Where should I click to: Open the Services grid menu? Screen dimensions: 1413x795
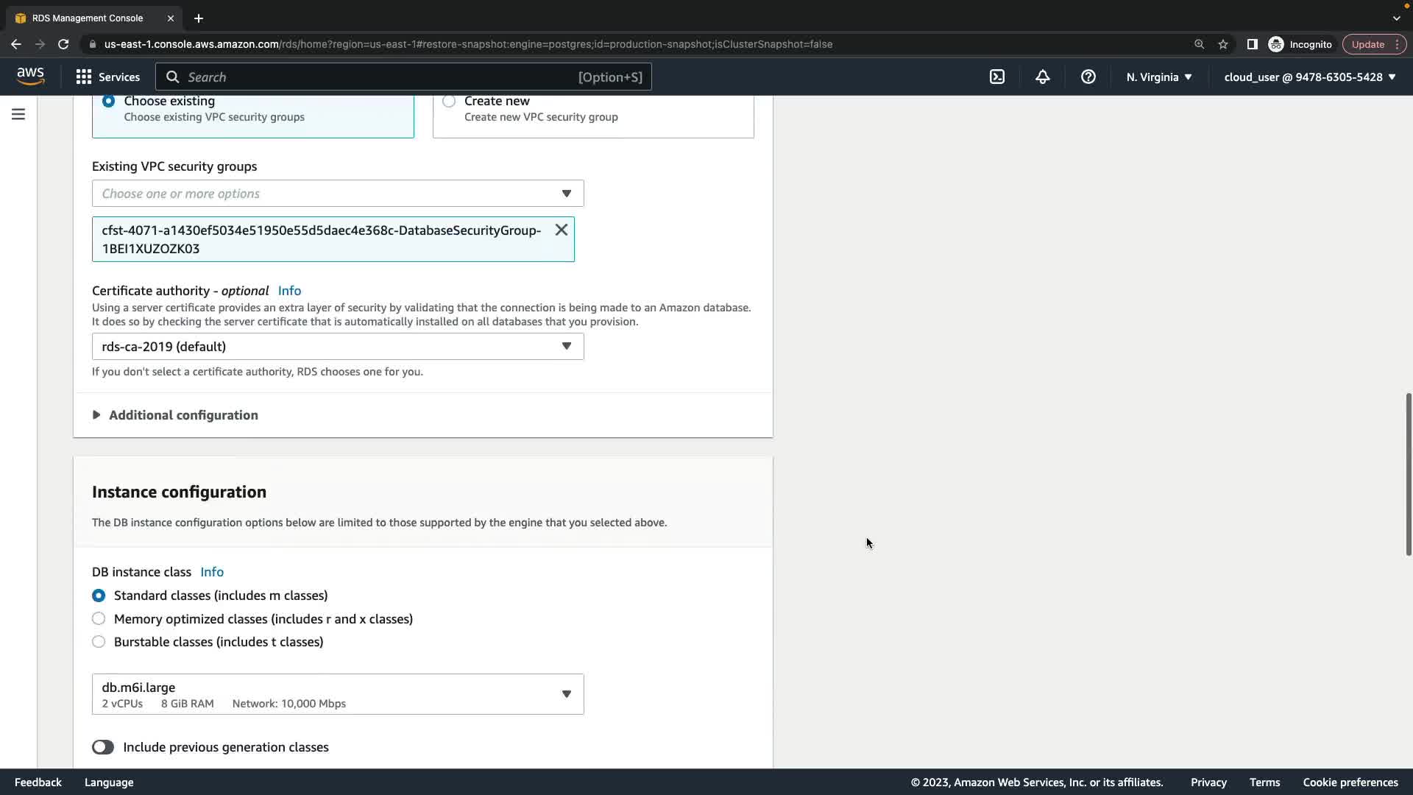pos(107,77)
